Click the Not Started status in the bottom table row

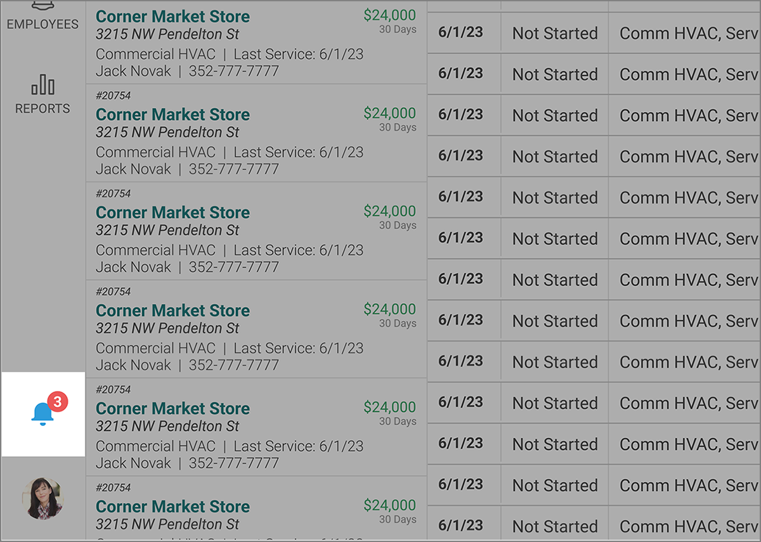(555, 526)
